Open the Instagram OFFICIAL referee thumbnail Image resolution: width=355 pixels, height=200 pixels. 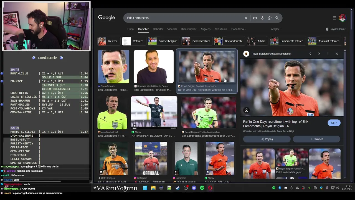click(x=151, y=158)
